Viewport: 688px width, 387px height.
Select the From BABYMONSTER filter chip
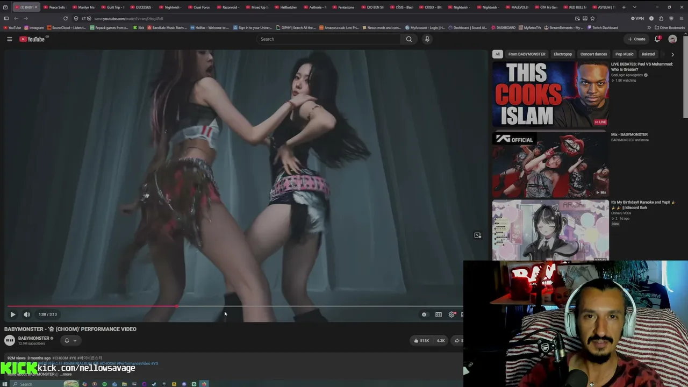pos(527,54)
